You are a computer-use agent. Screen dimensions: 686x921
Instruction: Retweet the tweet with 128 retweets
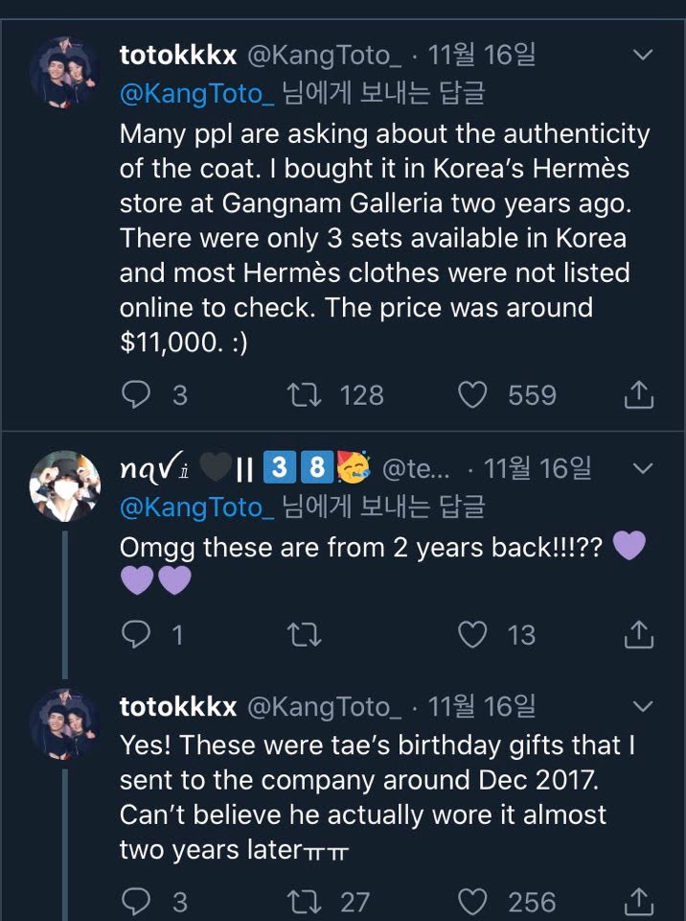(x=306, y=394)
